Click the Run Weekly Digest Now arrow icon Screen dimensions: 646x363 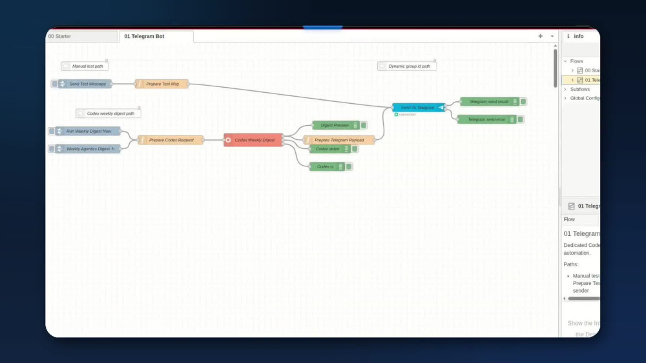(59, 131)
